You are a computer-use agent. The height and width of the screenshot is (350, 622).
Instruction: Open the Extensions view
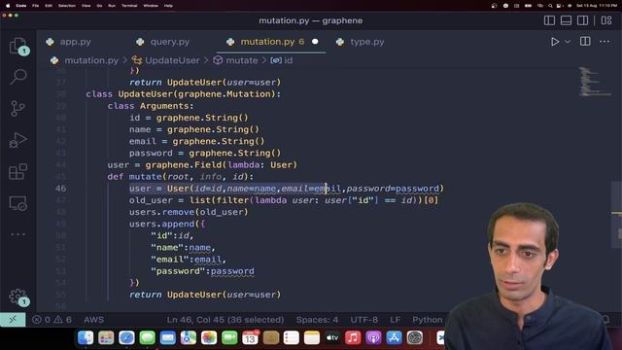(17, 171)
